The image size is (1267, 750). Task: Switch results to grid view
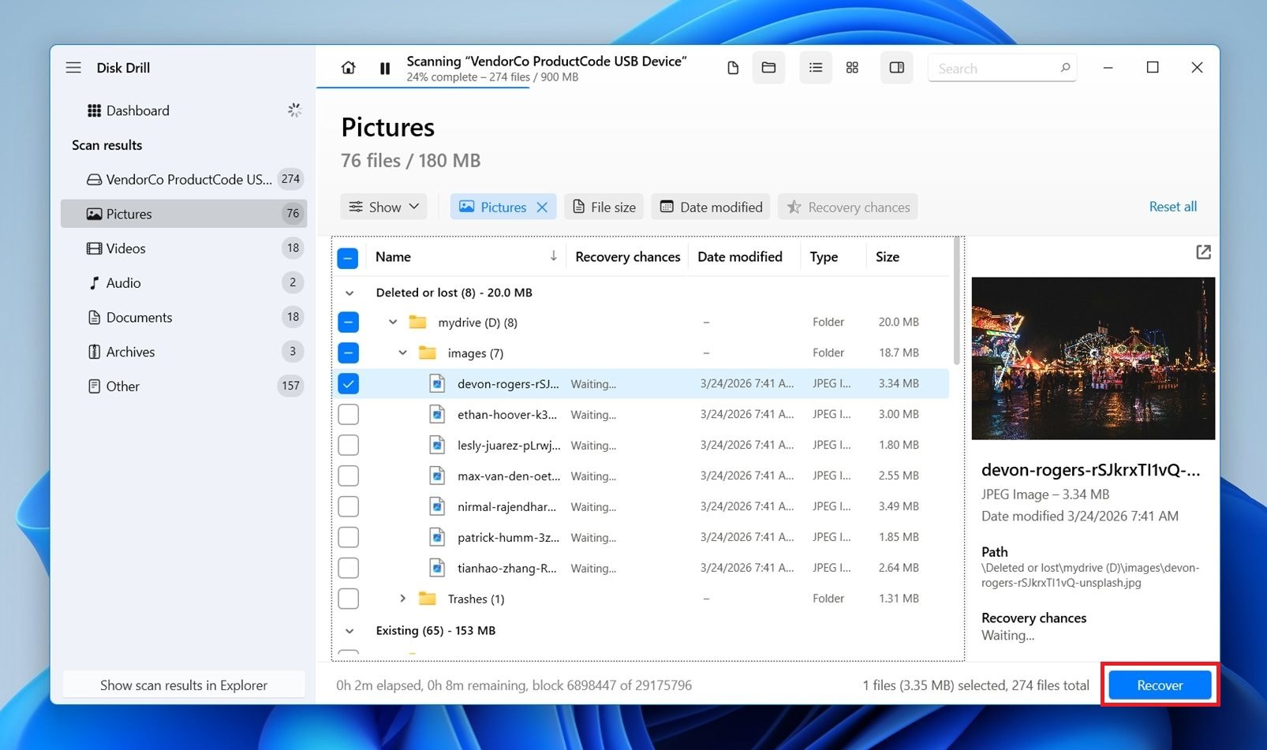coord(852,68)
